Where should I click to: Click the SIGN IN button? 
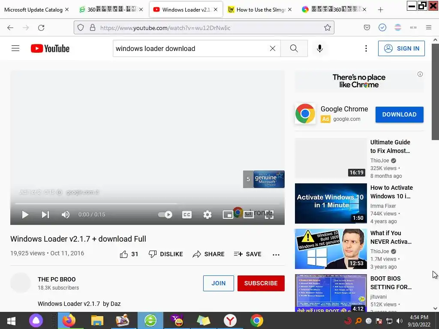401,48
